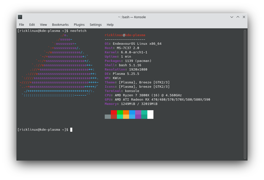The height and width of the screenshot is (180, 264).
Task: Open the Bookmarks menu
Action: click(60, 25)
